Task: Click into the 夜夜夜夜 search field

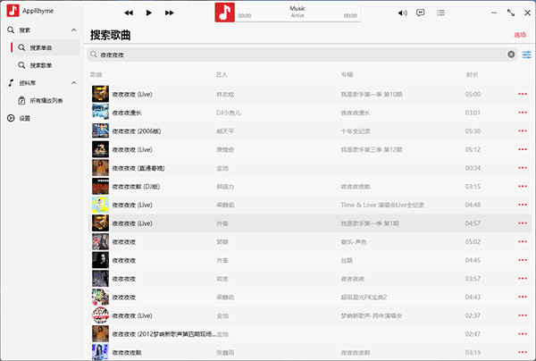Action: pyautogui.click(x=301, y=55)
